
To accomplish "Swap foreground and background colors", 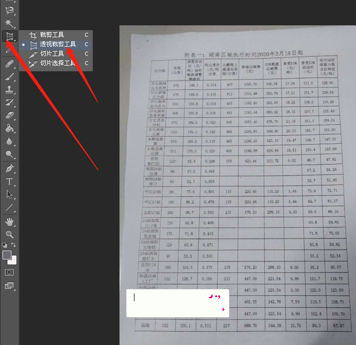I will pyautogui.click(x=13, y=245).
